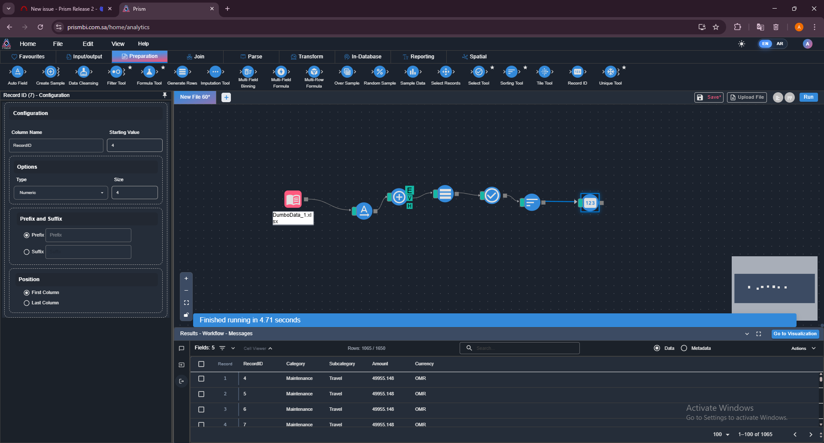Choose the Sorting Tool icon

click(x=512, y=72)
